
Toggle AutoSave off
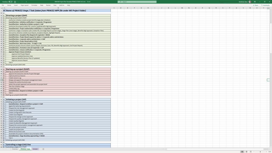10,2
